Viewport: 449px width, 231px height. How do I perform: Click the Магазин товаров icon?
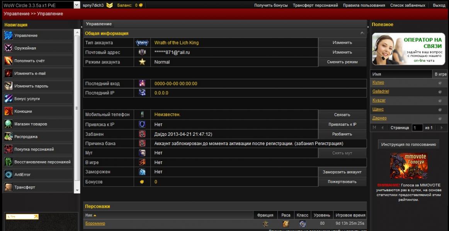8,124
